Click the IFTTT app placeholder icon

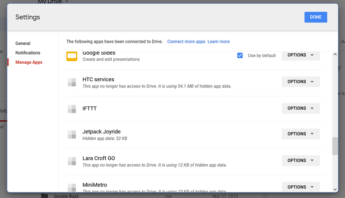click(72, 109)
